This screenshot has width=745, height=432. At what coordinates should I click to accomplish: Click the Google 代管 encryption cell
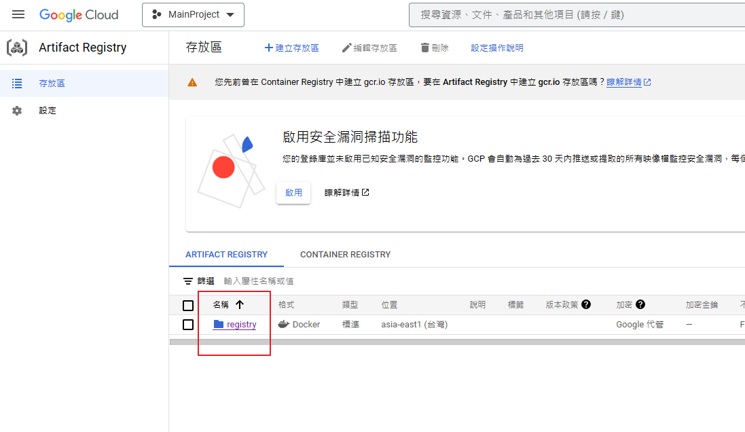(640, 325)
